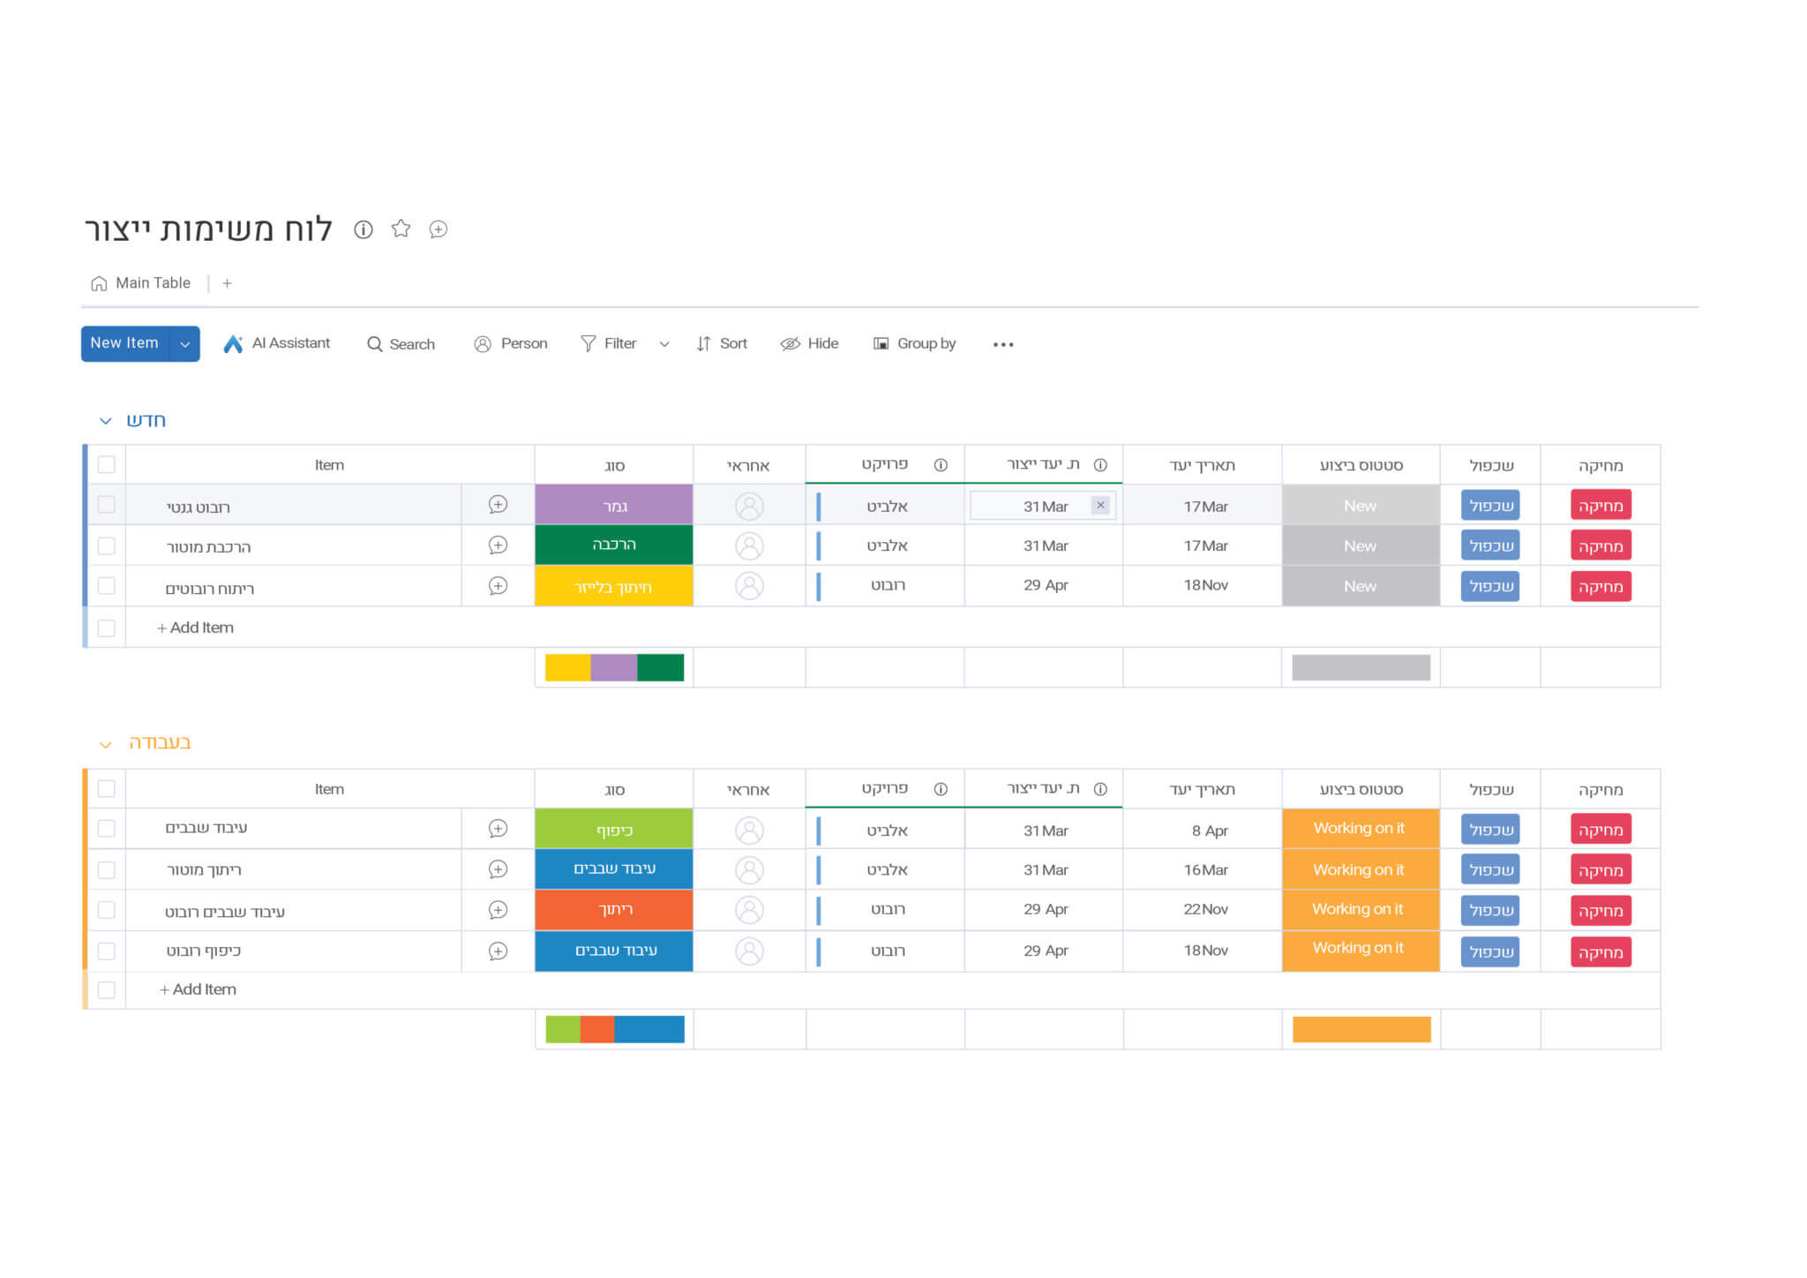Open the Filter tool
This screenshot has height=1278, width=1807.
click(608, 344)
